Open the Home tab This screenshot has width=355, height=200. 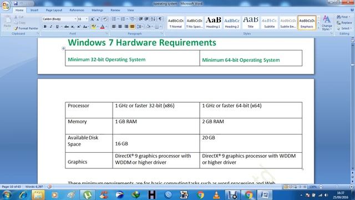(x=19, y=10)
